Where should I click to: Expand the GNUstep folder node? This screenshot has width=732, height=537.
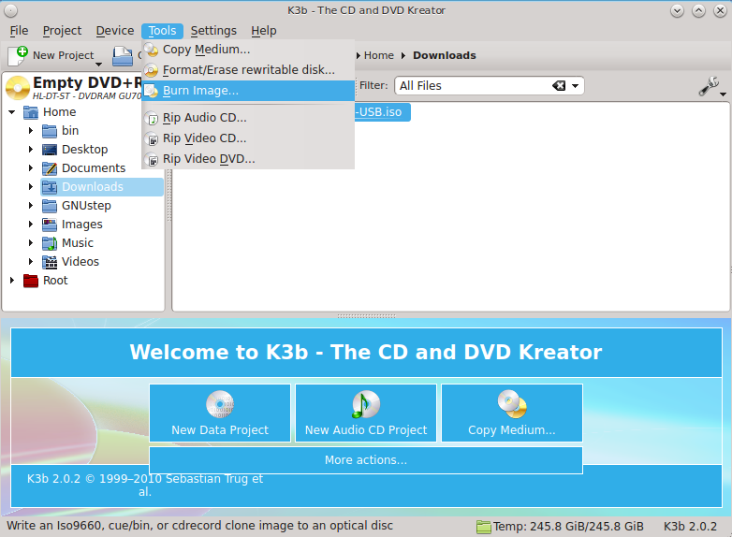(x=31, y=205)
